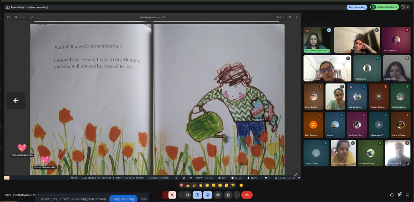Leave the call with red hangup button
Screen dimensions: 414x202
(247, 195)
